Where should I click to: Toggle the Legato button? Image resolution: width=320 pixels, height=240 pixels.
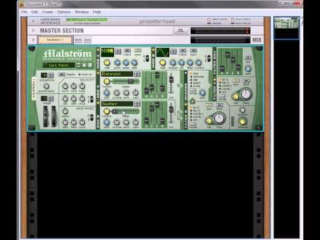point(62,75)
